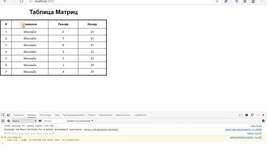Click the Номер value 23 in row 4
Screen dimensions: 267x150
92,52
